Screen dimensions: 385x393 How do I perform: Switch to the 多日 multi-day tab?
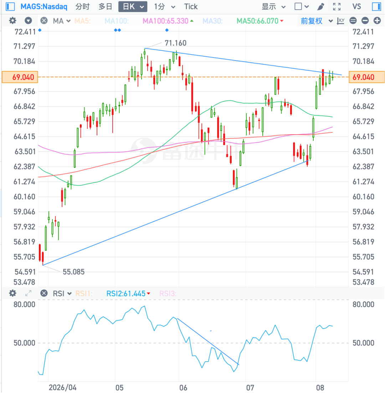[x=105, y=6]
